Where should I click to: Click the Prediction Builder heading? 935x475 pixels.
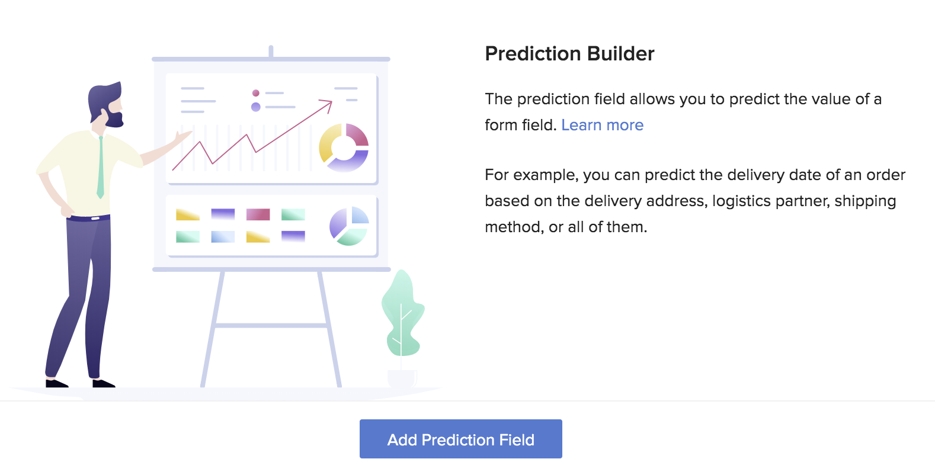pyautogui.click(x=569, y=54)
